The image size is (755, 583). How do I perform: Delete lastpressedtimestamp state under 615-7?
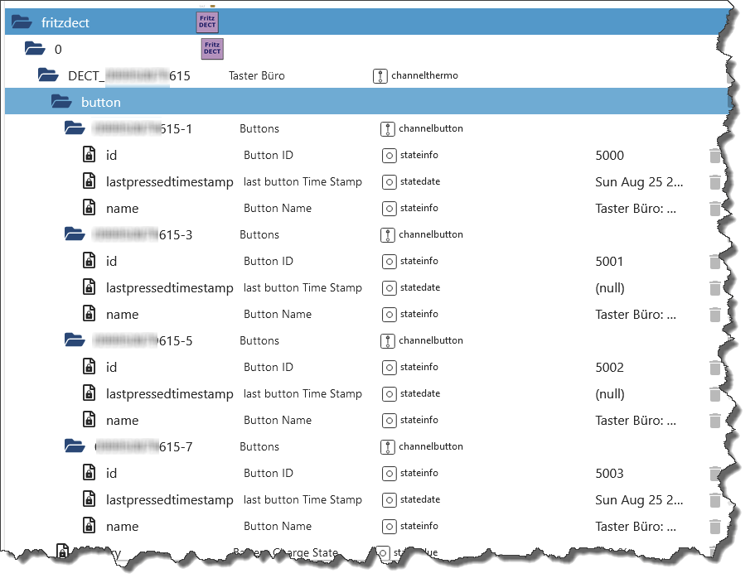715,500
